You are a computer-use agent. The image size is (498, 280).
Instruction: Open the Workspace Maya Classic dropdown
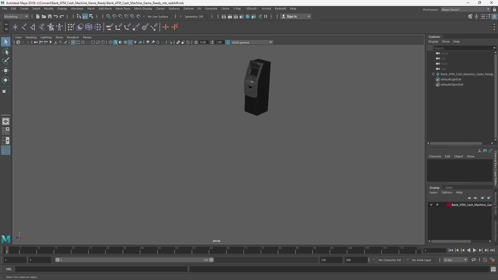(465, 9)
